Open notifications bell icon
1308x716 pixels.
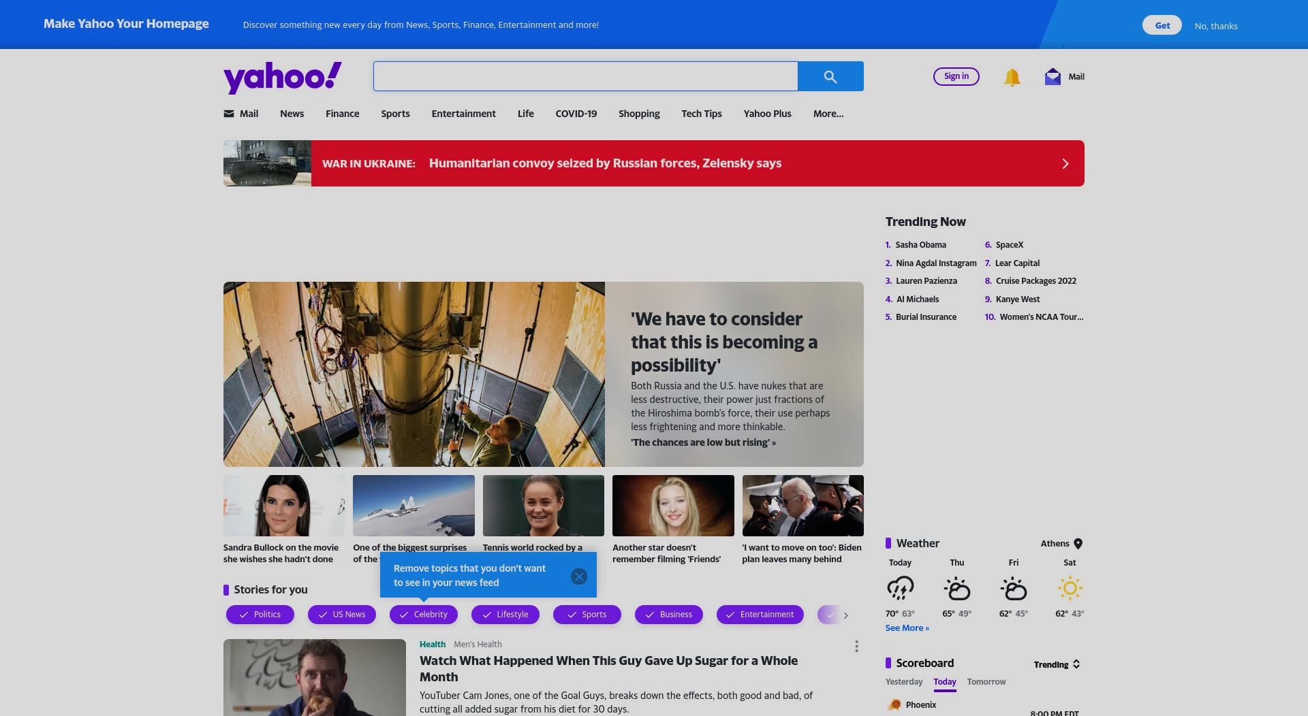(1012, 77)
